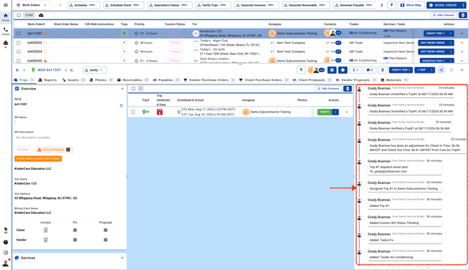
Task: Switch to the Payables tab
Action: [x=166, y=80]
